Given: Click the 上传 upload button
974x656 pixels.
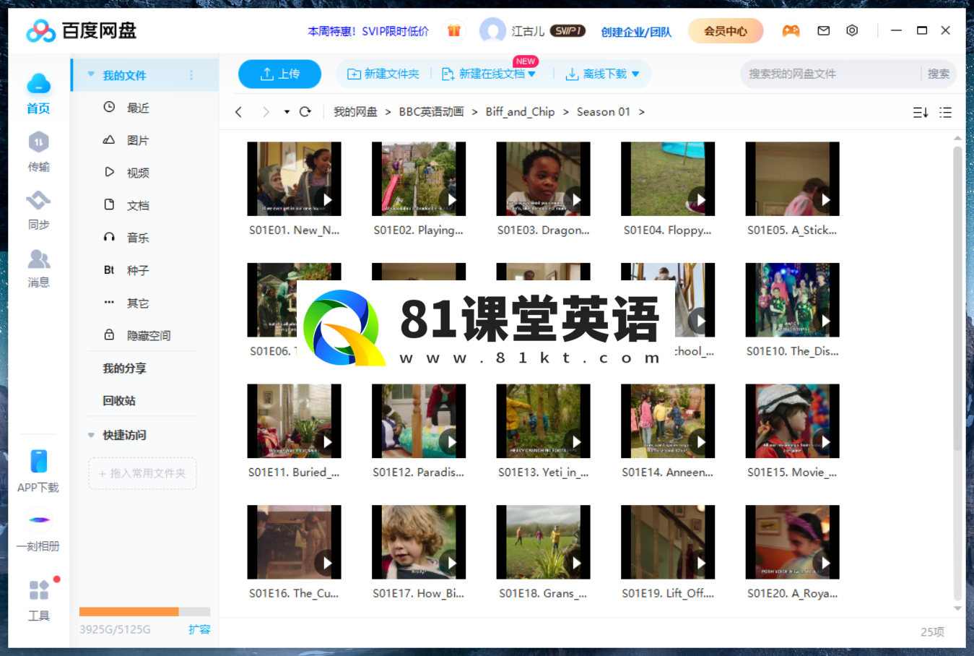Looking at the screenshot, I should tap(279, 74).
